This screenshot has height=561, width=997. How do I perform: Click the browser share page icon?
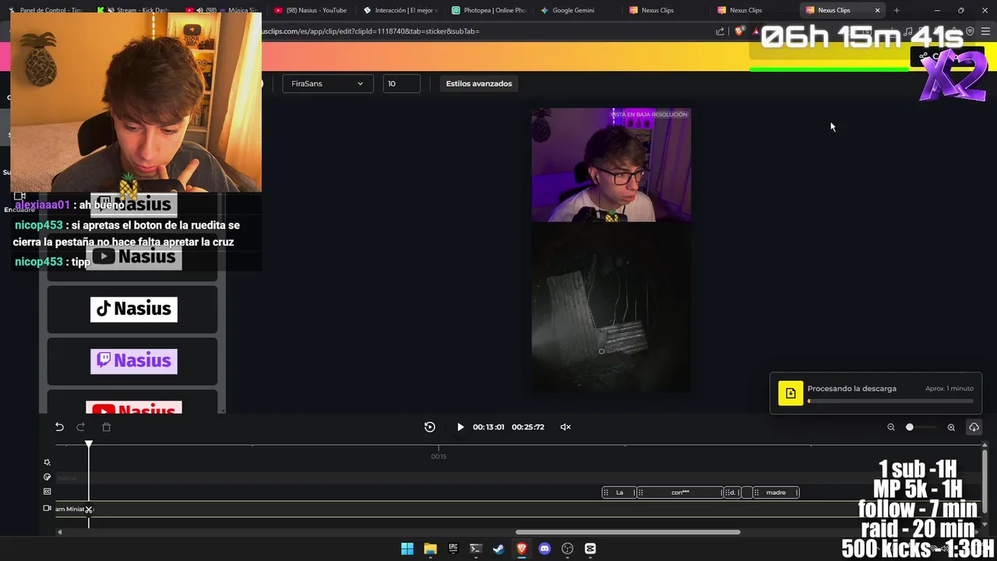tap(720, 31)
